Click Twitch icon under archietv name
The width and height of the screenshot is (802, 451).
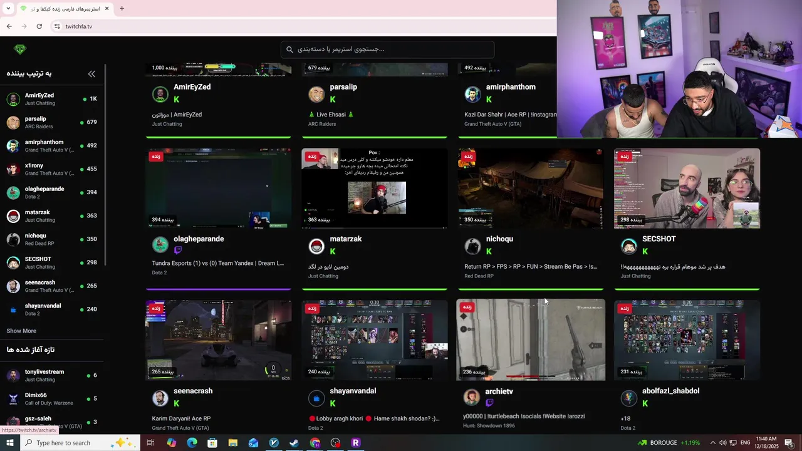(x=489, y=403)
